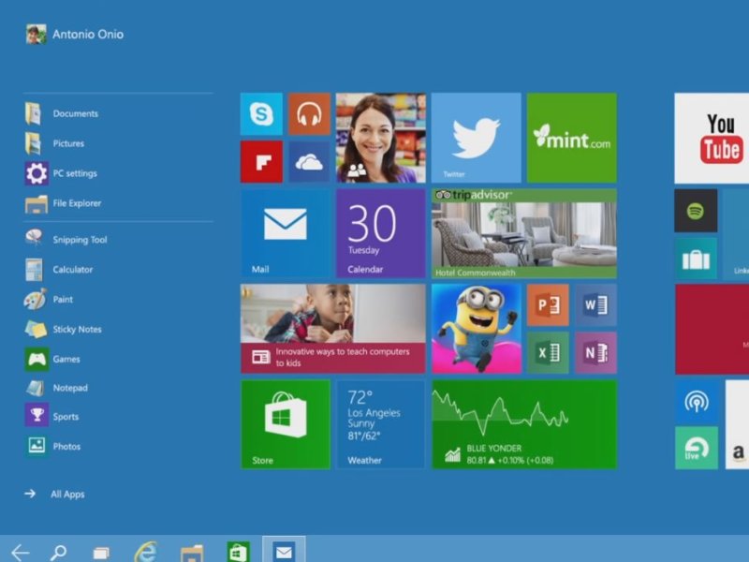This screenshot has height=562, width=749.
Task: Open the Calendar tile showing 30 Tuesday
Action: tap(381, 233)
